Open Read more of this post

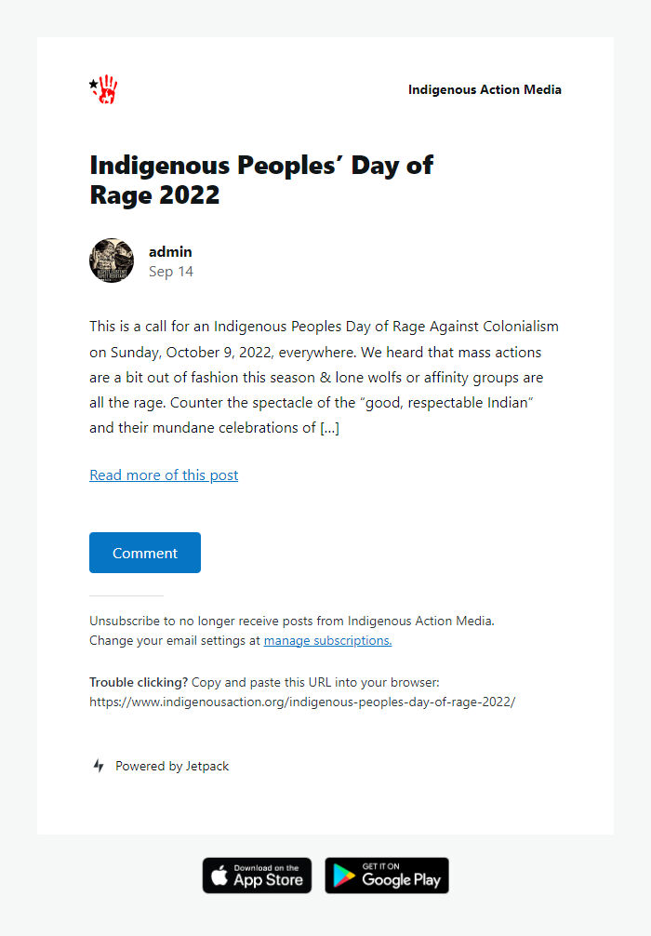(x=164, y=475)
